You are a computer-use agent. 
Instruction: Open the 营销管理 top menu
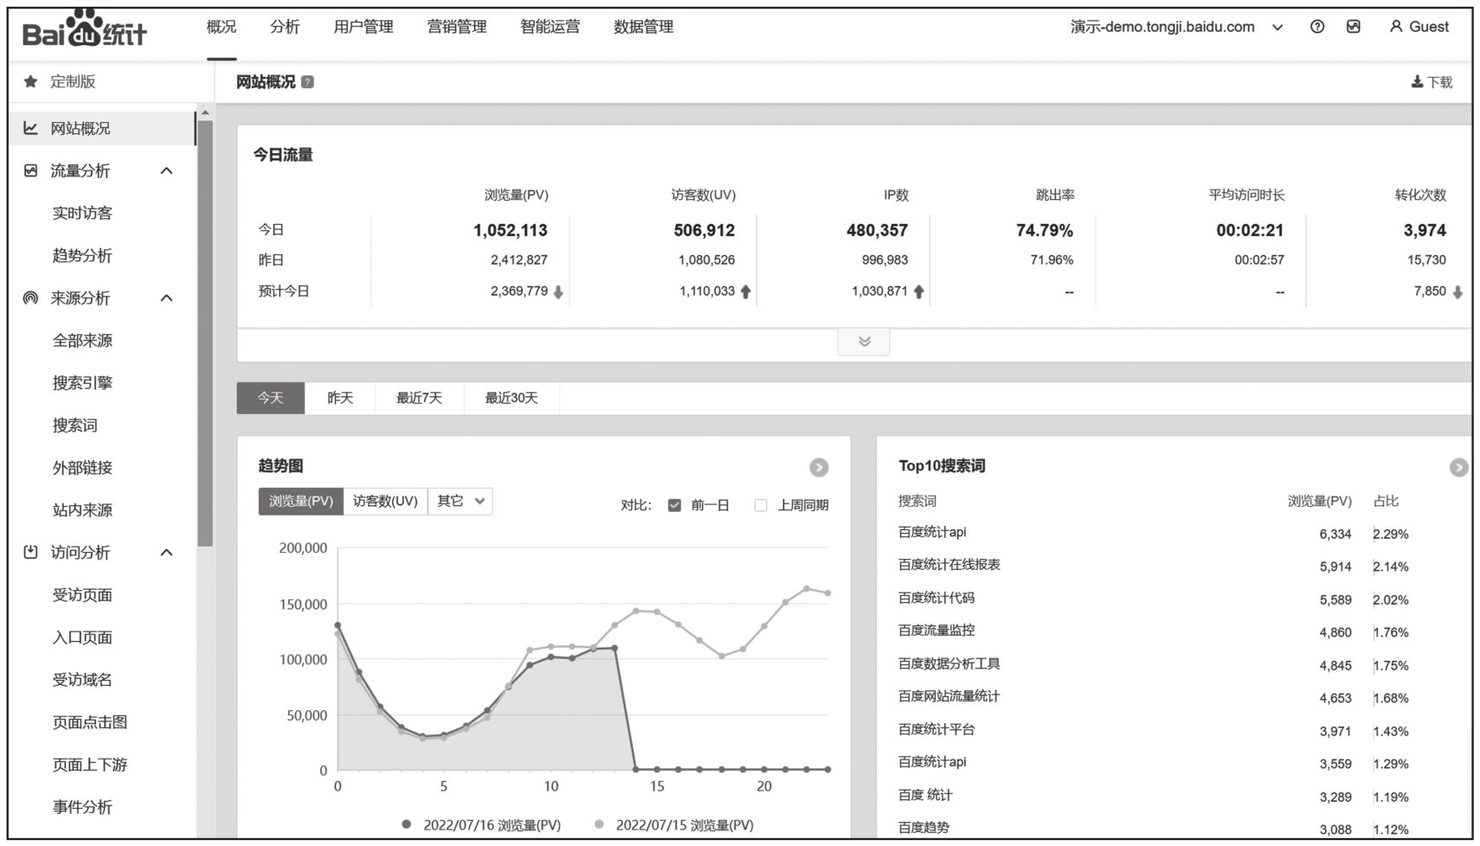(x=457, y=27)
